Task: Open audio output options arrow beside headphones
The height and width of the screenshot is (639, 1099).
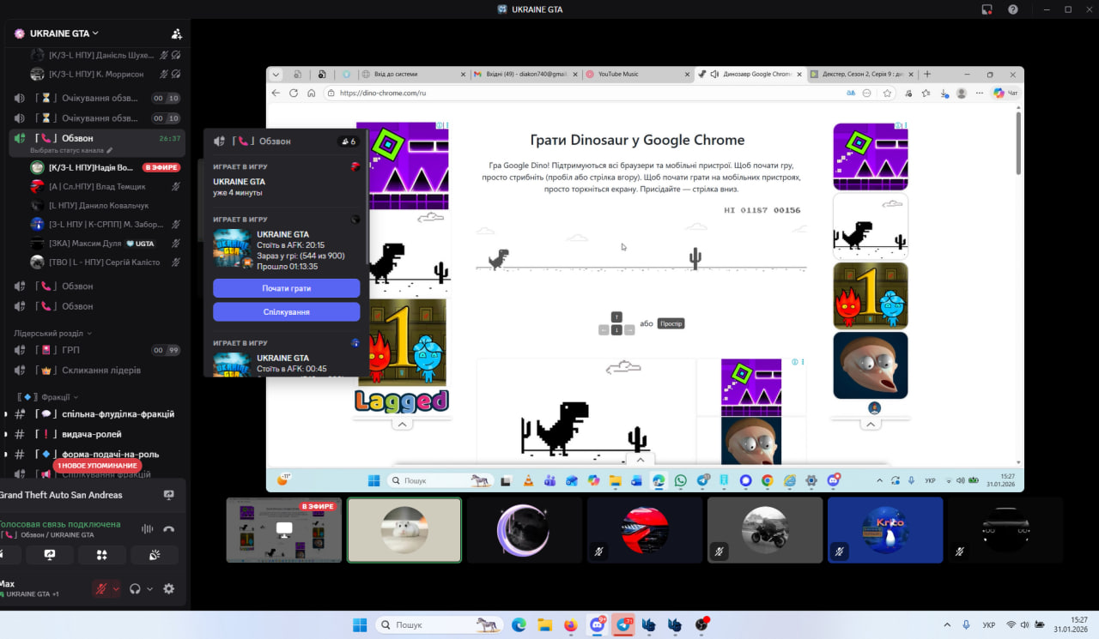Action: pos(149,588)
